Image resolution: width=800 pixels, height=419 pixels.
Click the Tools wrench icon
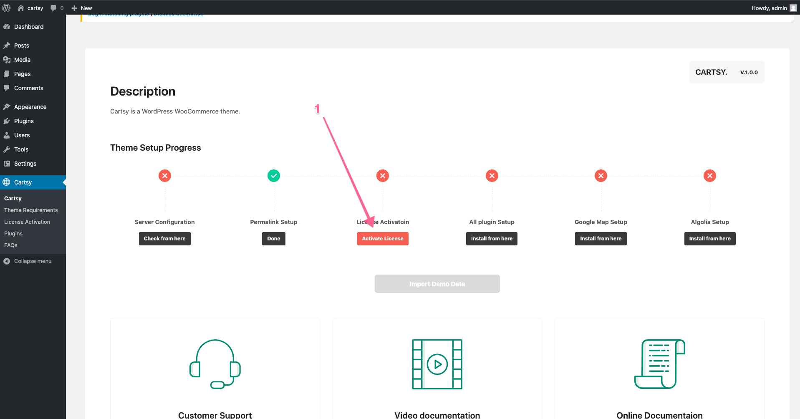point(7,149)
